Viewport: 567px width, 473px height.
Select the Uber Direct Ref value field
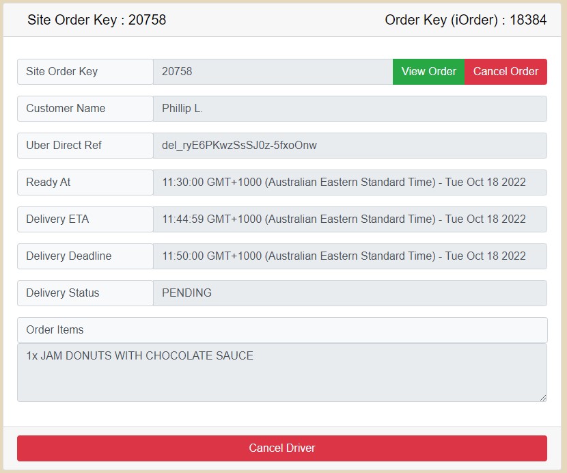pyautogui.click(x=350, y=146)
